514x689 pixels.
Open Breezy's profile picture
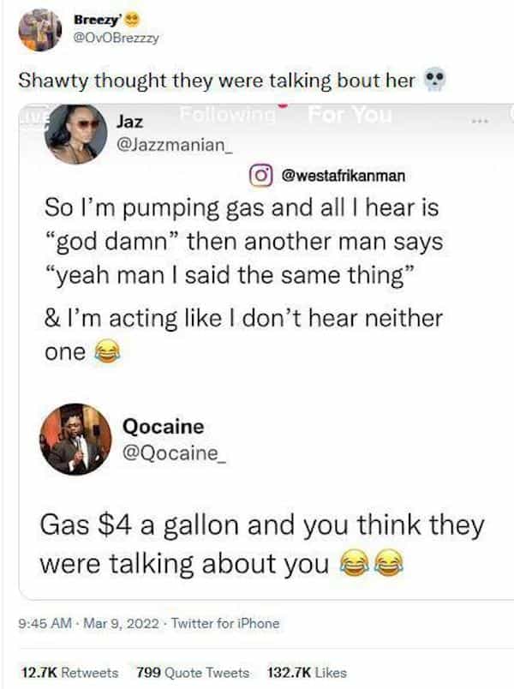click(x=40, y=30)
